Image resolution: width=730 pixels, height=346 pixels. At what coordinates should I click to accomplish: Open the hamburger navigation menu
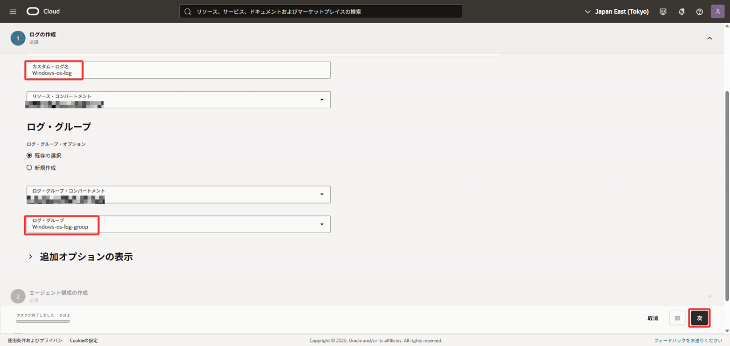pyautogui.click(x=13, y=11)
